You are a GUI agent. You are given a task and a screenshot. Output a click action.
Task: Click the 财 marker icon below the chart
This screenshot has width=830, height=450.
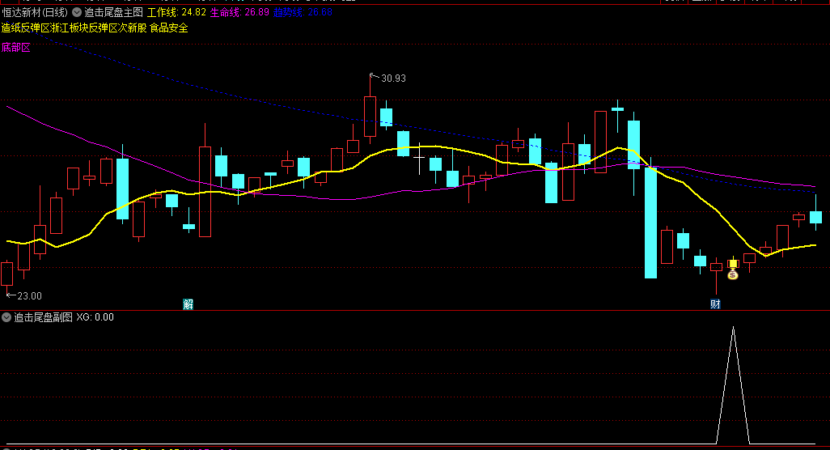(x=715, y=304)
